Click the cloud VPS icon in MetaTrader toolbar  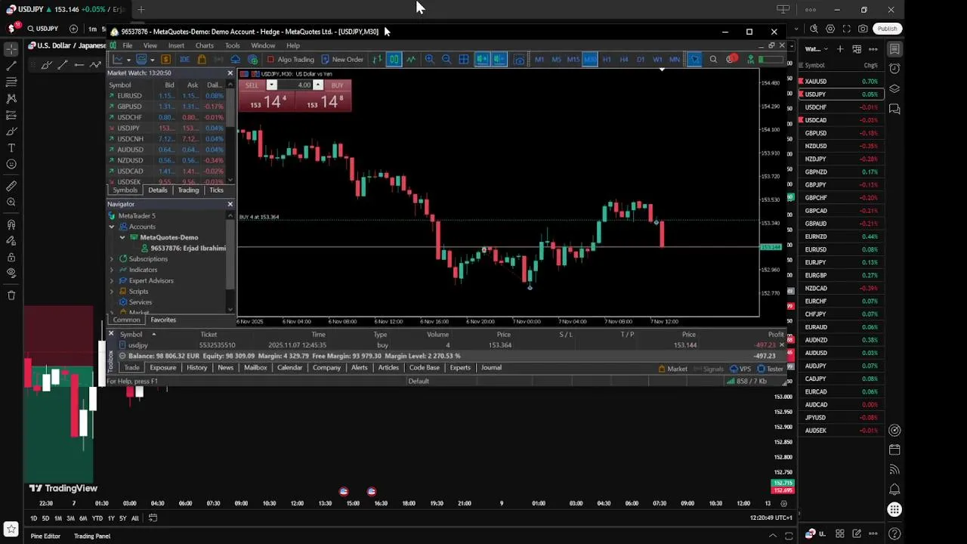tap(236, 59)
